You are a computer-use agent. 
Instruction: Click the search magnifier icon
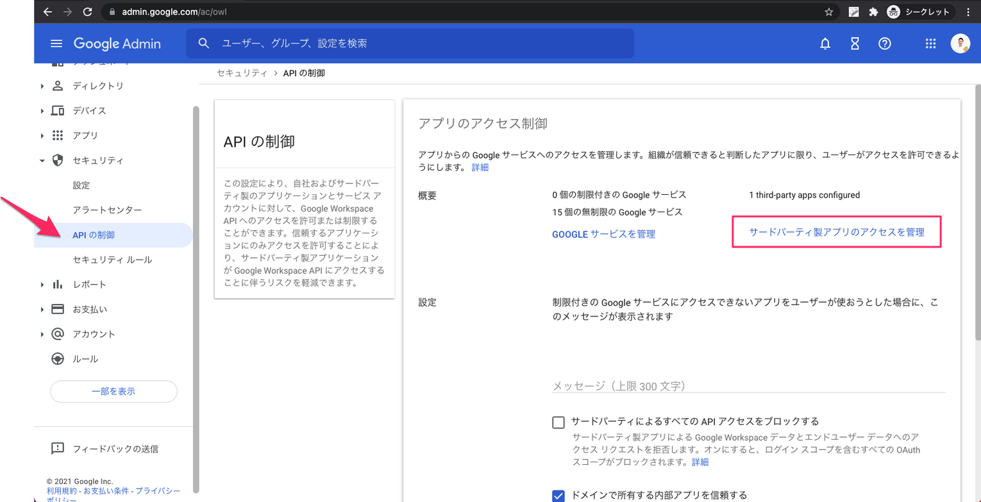click(x=204, y=44)
